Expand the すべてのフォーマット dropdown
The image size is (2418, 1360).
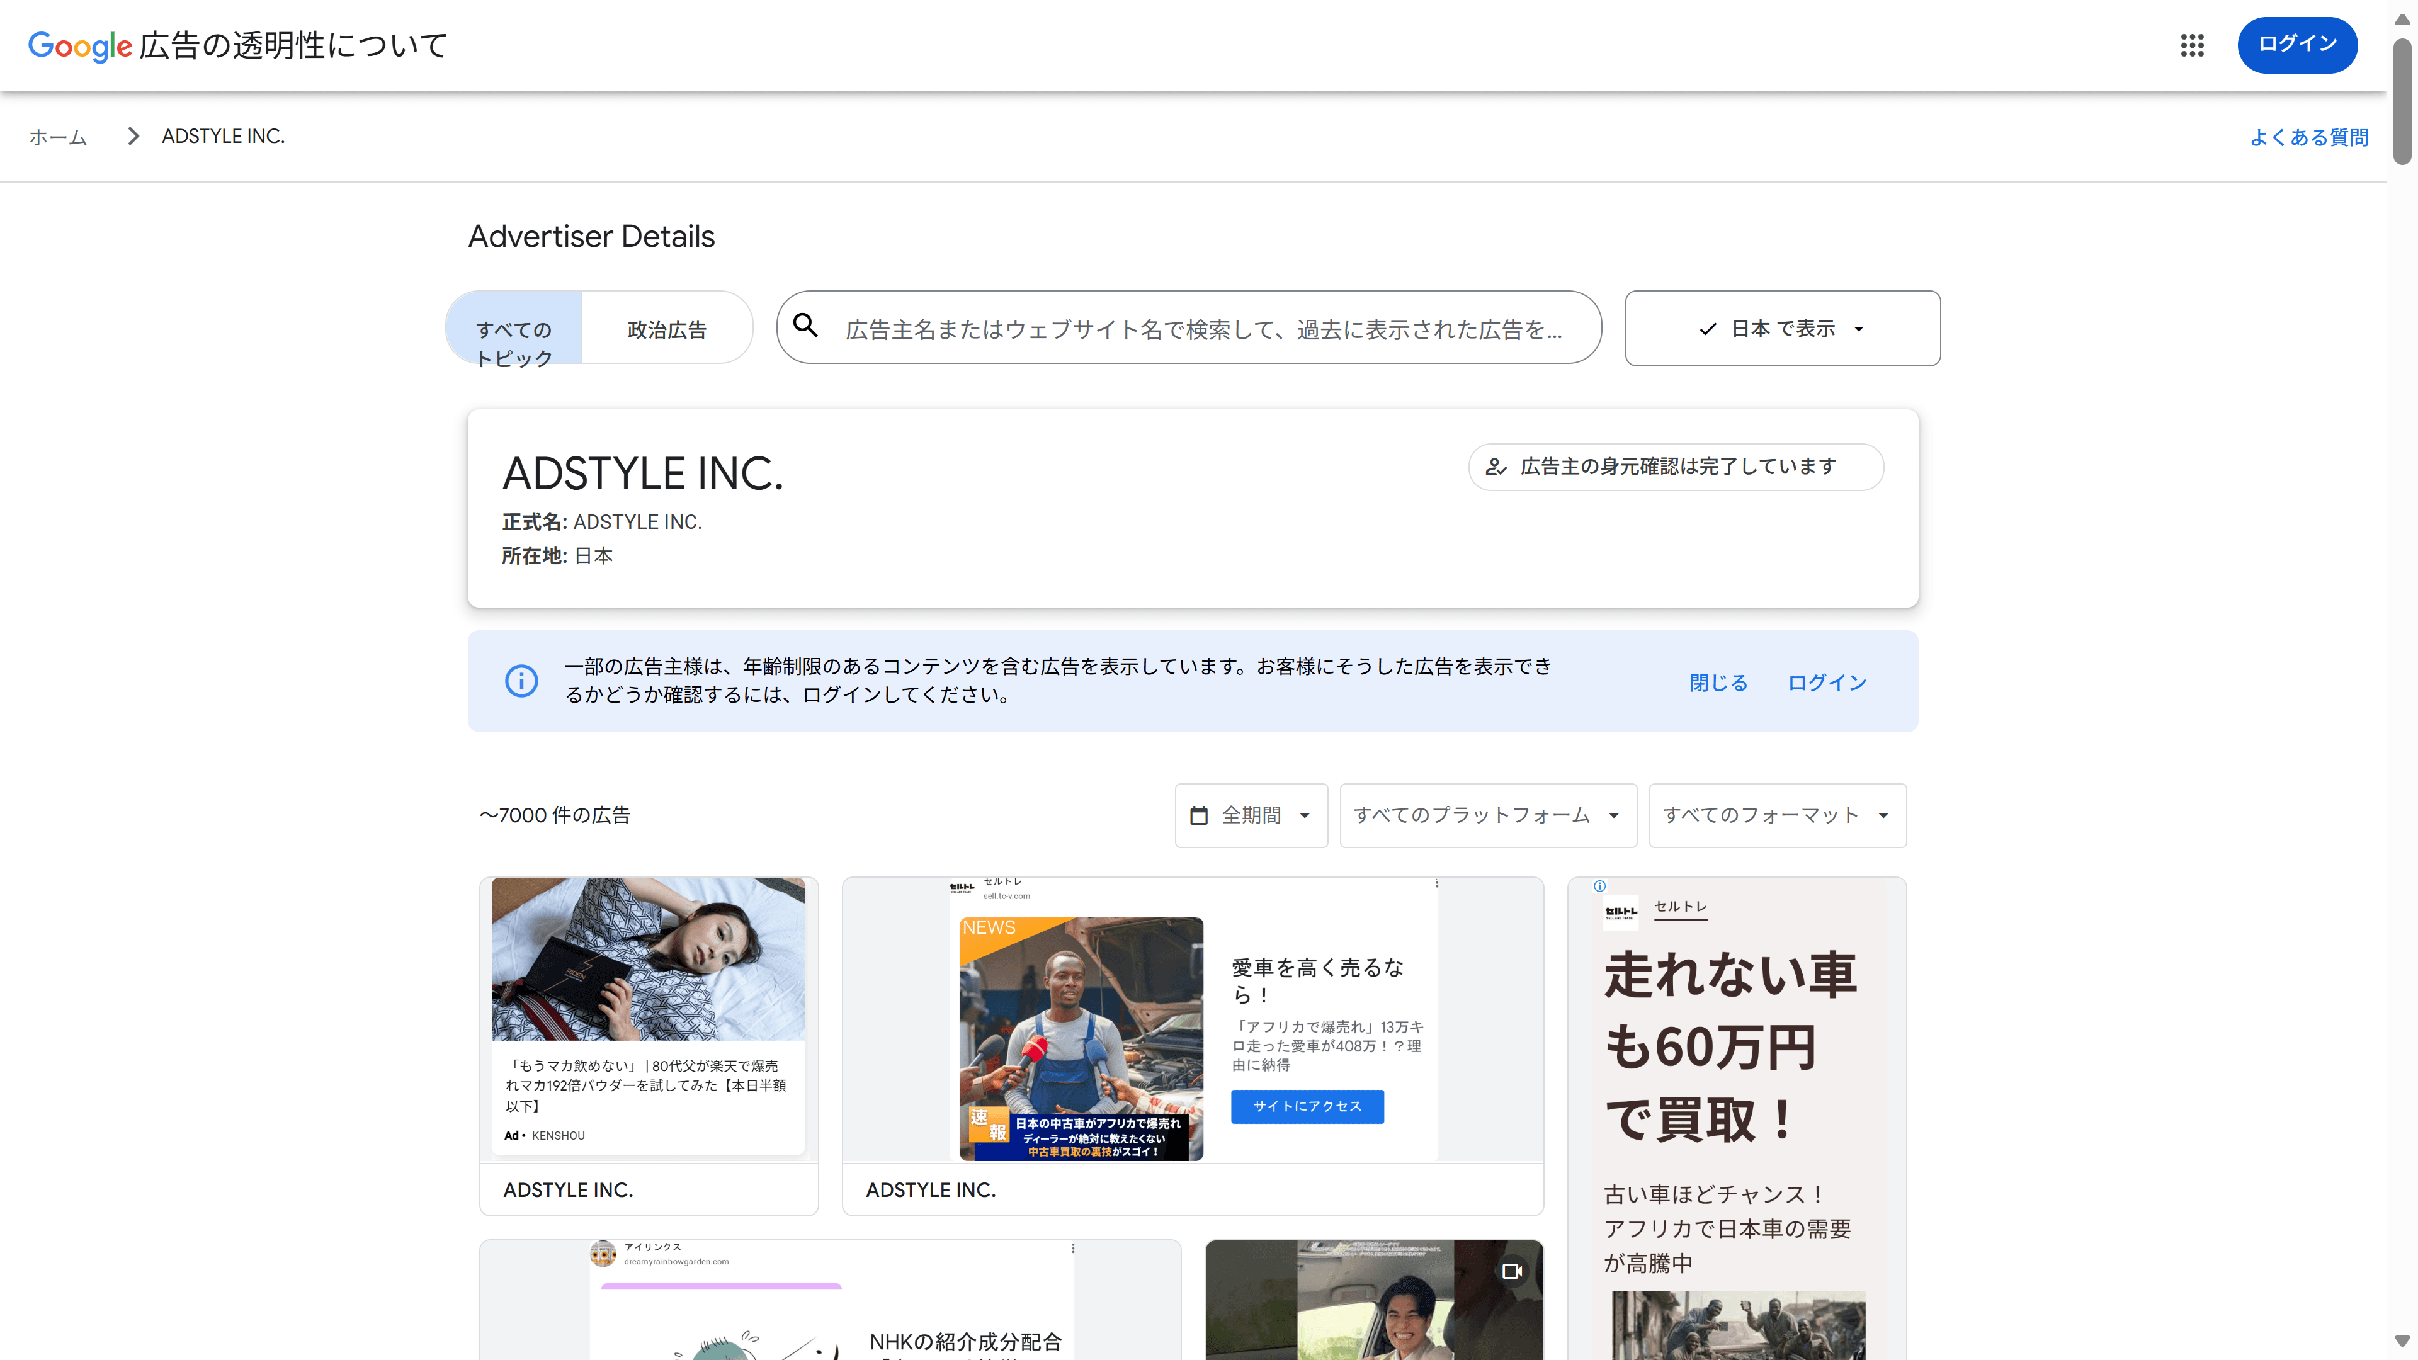pos(1777,815)
